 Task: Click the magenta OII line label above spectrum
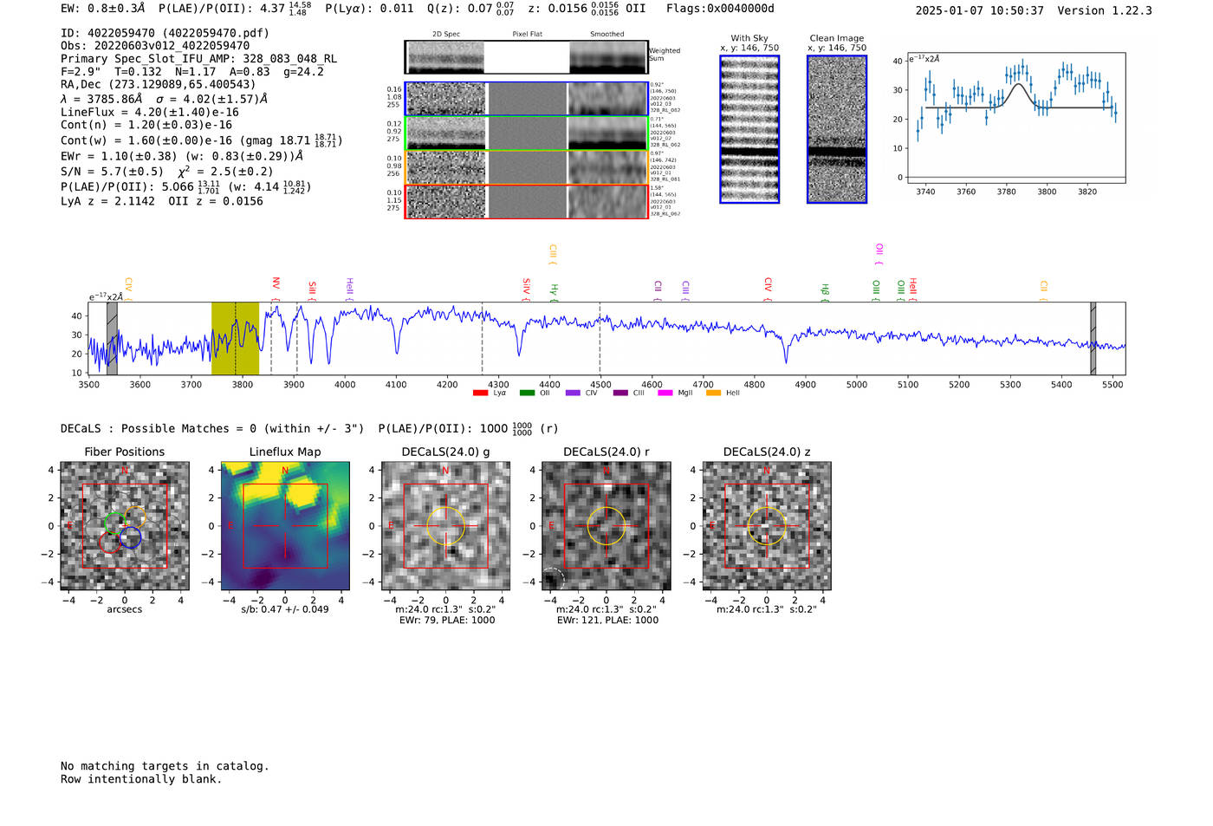pos(879,254)
